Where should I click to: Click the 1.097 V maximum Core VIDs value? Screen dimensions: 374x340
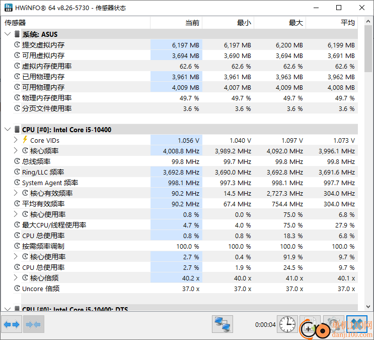292,141
